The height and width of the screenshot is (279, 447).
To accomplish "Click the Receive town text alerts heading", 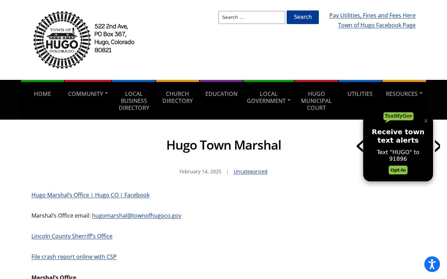I will click(398, 136).
